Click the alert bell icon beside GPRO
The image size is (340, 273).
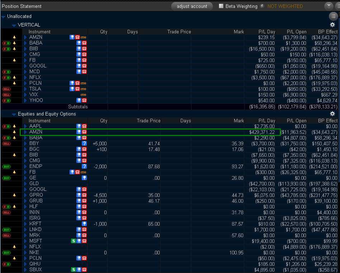point(15,195)
